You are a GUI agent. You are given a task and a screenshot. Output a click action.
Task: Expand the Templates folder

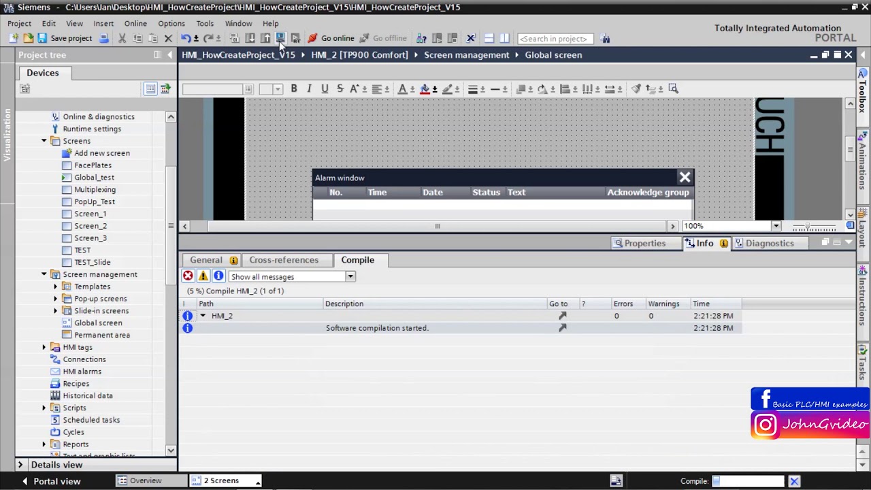(56, 287)
